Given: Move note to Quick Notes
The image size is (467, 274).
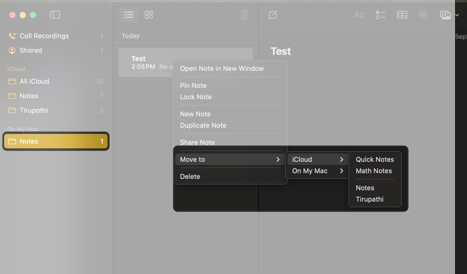Looking at the screenshot, I should [374, 160].
